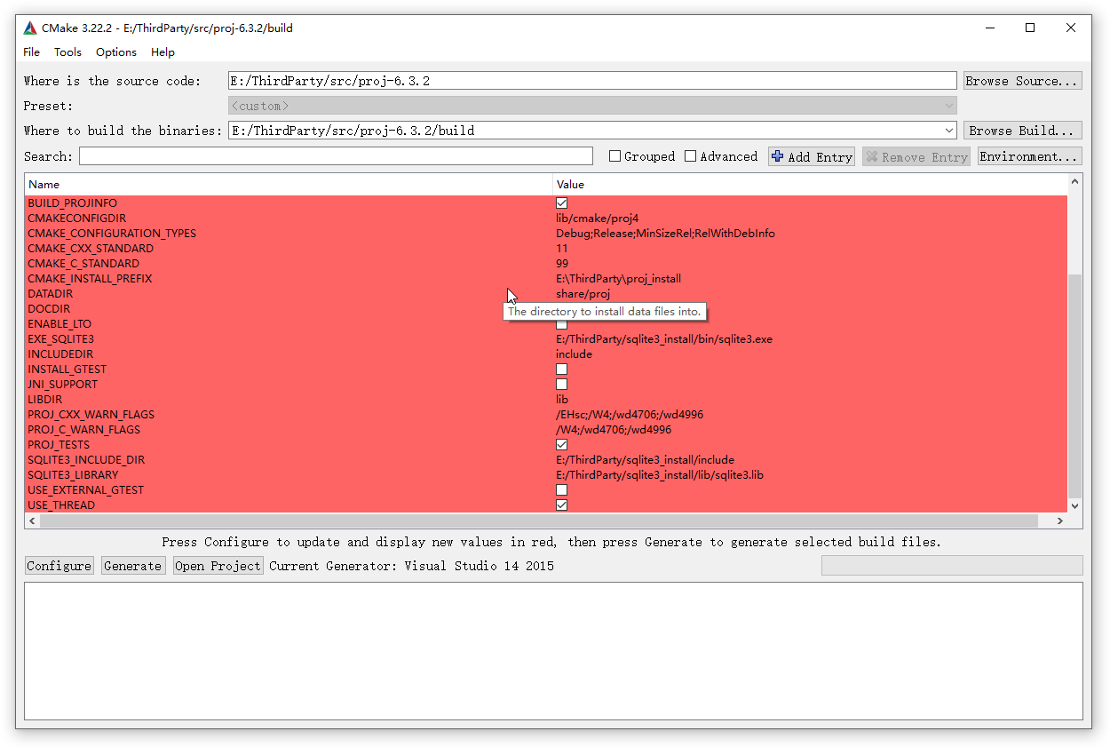Click the SQLITE3_INCLUDE_DIR path value
1110x747 pixels.
click(646, 460)
